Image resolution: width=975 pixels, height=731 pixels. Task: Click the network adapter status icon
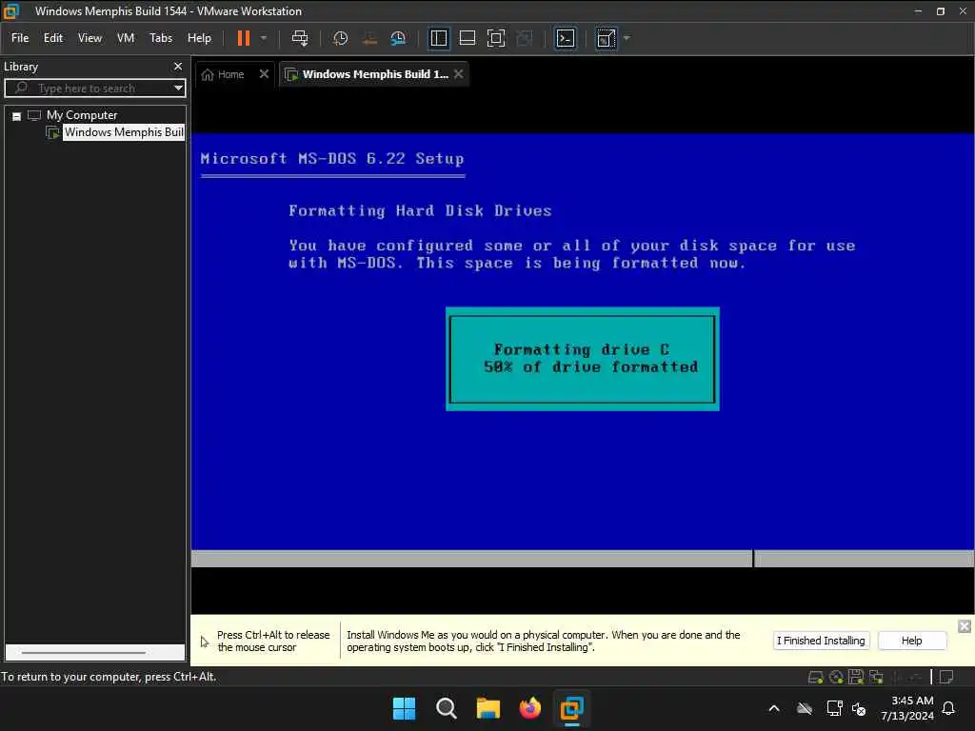click(876, 677)
